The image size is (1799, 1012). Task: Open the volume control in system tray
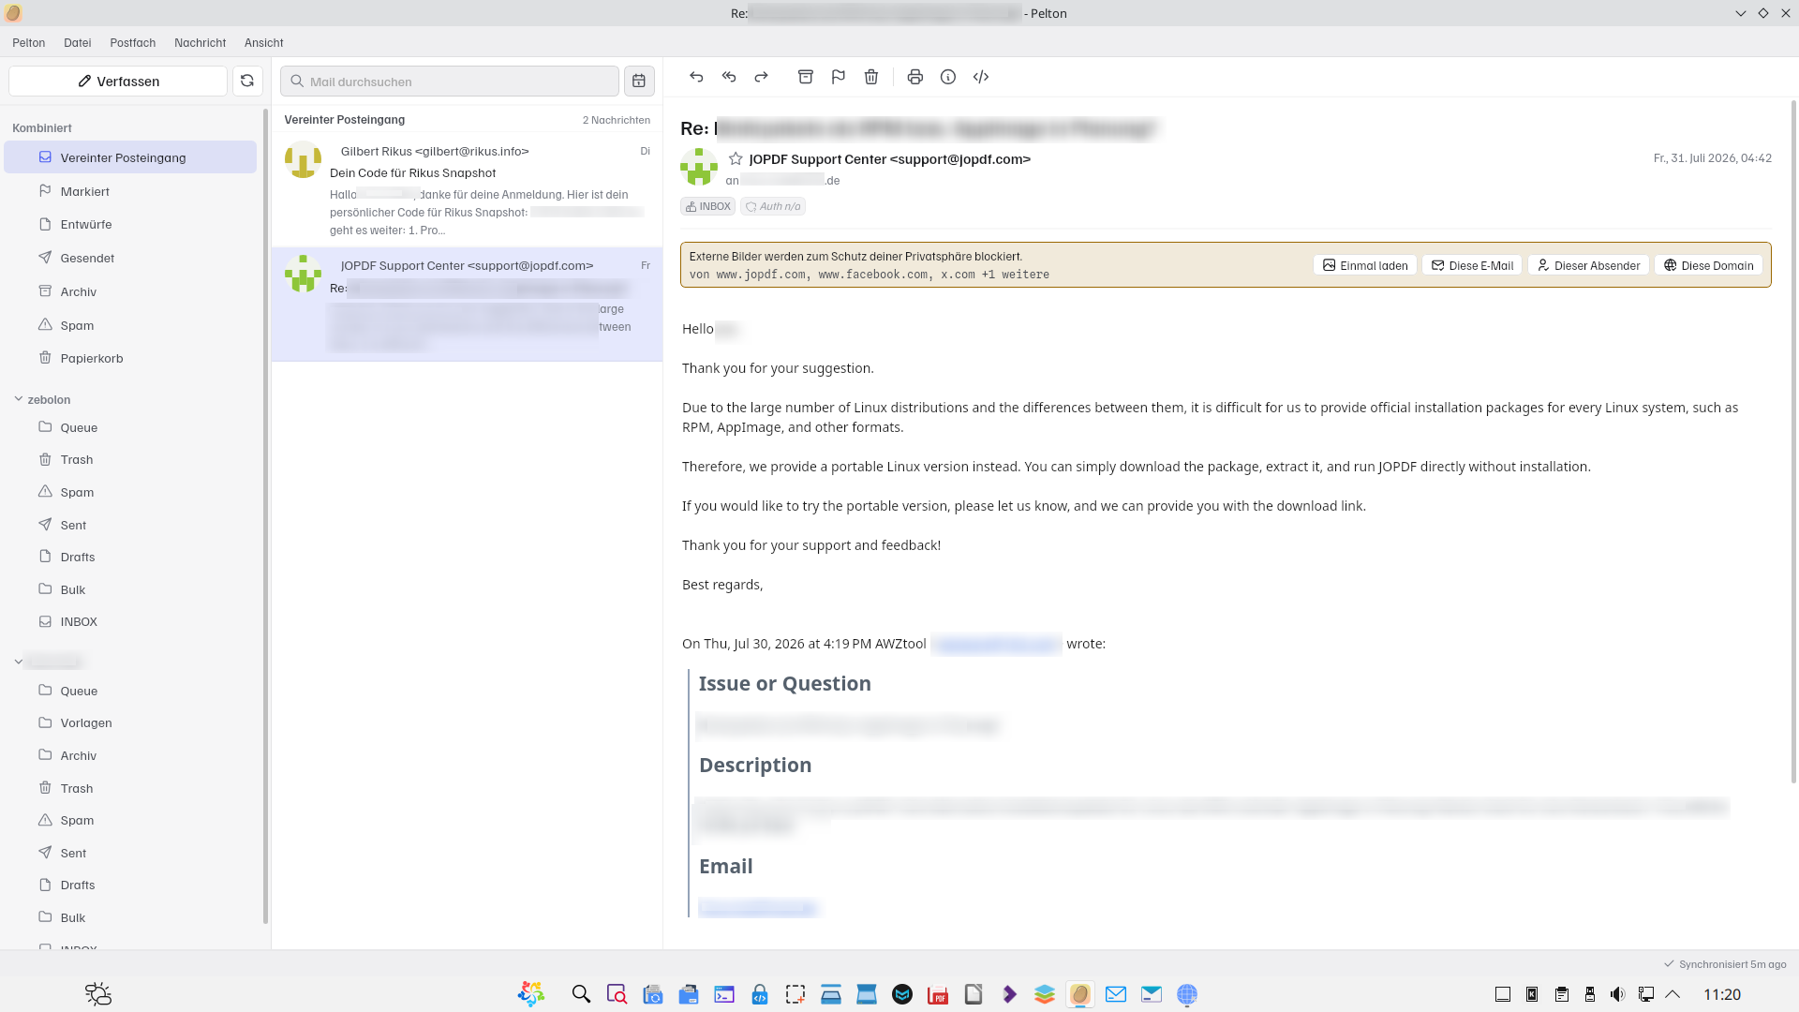1617,994
